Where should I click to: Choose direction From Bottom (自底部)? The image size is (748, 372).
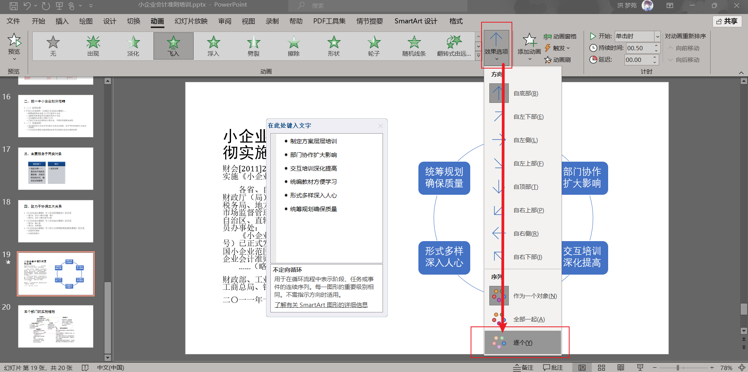point(523,93)
